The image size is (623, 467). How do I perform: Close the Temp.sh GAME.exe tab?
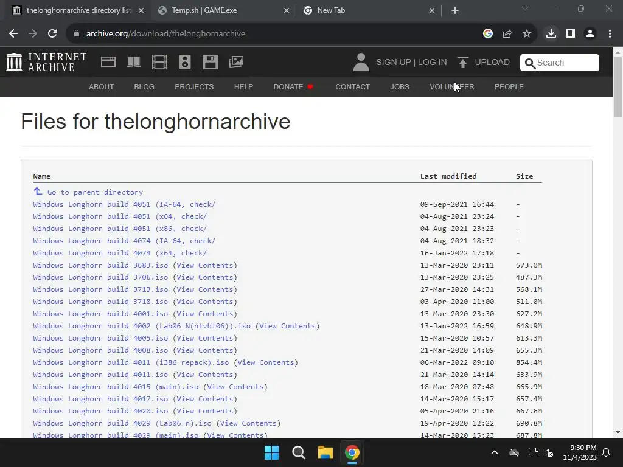pyautogui.click(x=287, y=10)
